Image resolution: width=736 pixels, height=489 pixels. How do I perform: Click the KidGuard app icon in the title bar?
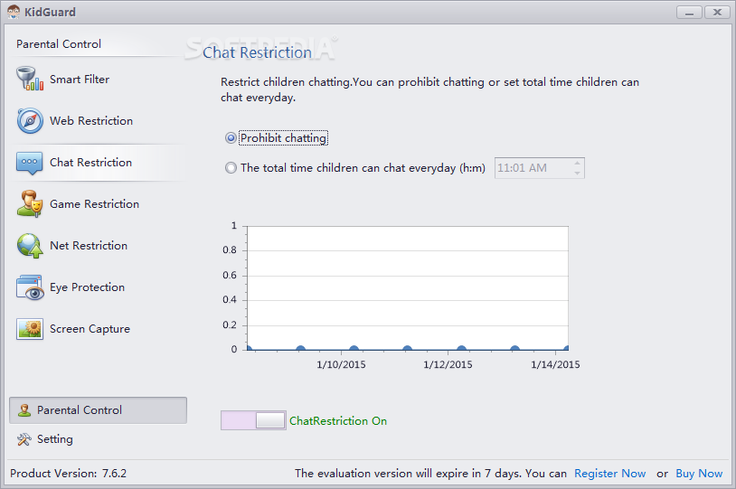tap(14, 12)
